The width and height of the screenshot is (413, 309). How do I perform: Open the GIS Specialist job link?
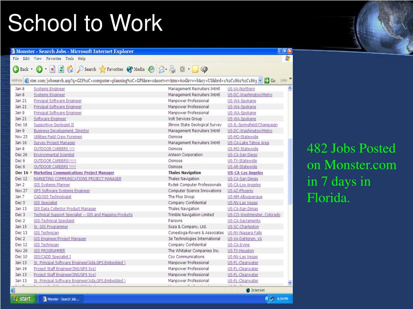click(x=46, y=203)
